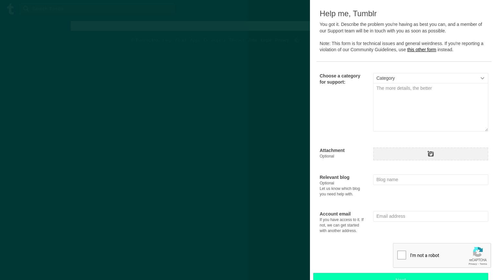Image resolution: width=498 pixels, height=280 pixels.
Task: Click the 'Help me, Tumblr' heading
Action: click(348, 14)
